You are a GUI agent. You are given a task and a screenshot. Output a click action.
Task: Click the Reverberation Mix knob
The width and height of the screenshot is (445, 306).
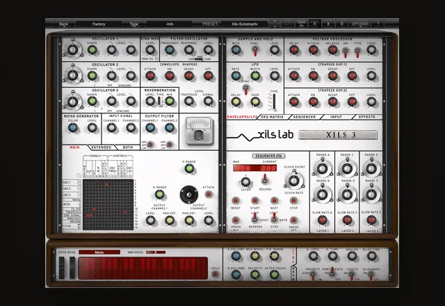click(x=170, y=101)
